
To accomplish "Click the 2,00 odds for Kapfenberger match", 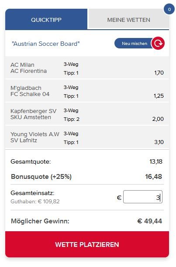I will (158, 119).
